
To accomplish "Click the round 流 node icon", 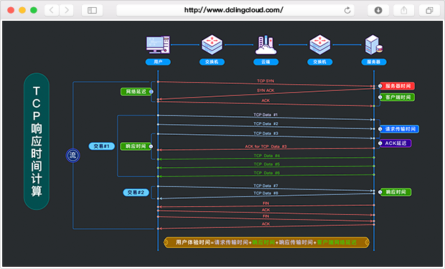I will 73,156.
